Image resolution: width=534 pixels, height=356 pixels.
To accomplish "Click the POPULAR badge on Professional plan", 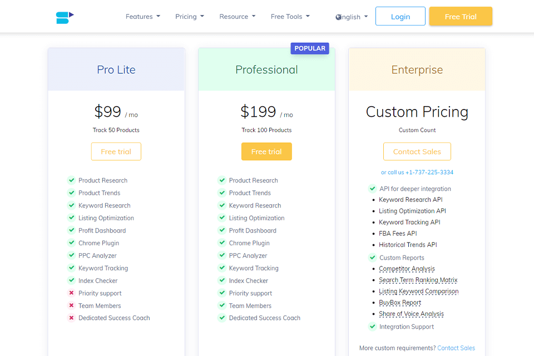I will coord(310,48).
